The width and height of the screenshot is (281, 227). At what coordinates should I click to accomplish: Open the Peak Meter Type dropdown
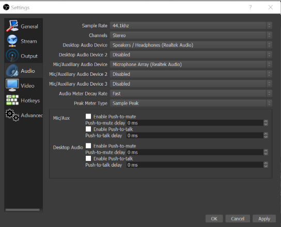(x=191, y=103)
